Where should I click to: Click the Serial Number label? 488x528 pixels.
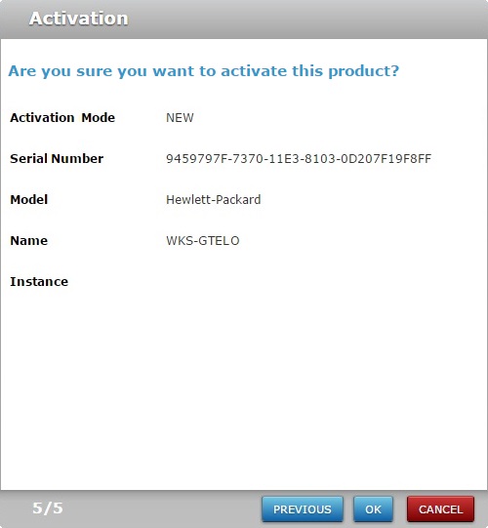(x=57, y=159)
